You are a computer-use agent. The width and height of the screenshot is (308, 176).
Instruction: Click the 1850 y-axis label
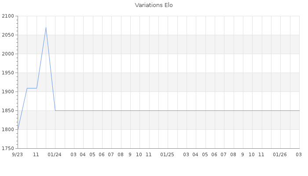8,111
